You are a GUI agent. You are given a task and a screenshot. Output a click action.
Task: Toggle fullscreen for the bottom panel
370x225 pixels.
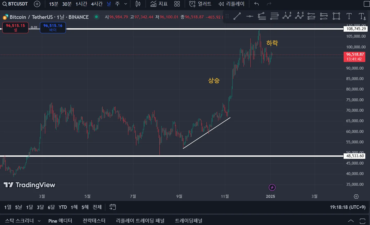point(362,221)
